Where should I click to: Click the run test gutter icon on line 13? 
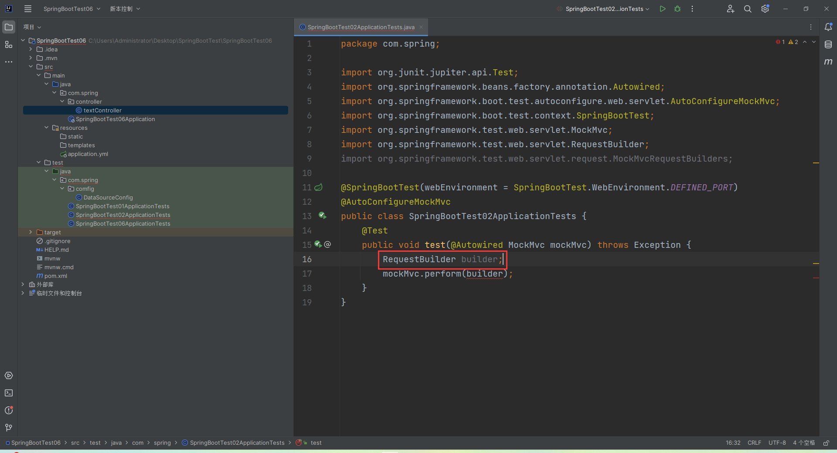tap(322, 216)
